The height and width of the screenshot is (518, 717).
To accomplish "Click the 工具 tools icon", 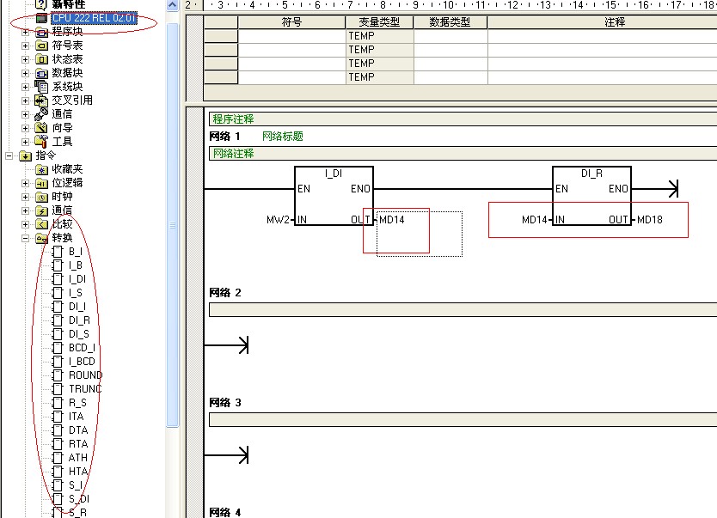I will pyautogui.click(x=41, y=142).
